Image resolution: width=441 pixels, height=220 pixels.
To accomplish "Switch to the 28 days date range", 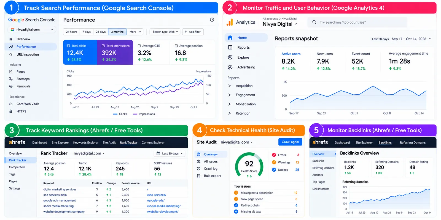I will (x=101, y=32).
